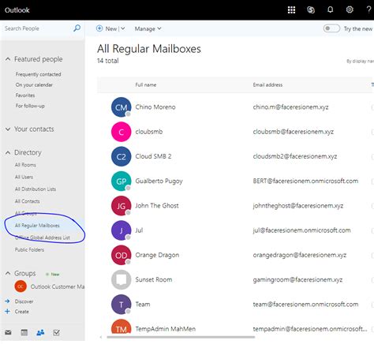374x344 pixels.
Task: Open All Users directory
Action: tap(24, 177)
